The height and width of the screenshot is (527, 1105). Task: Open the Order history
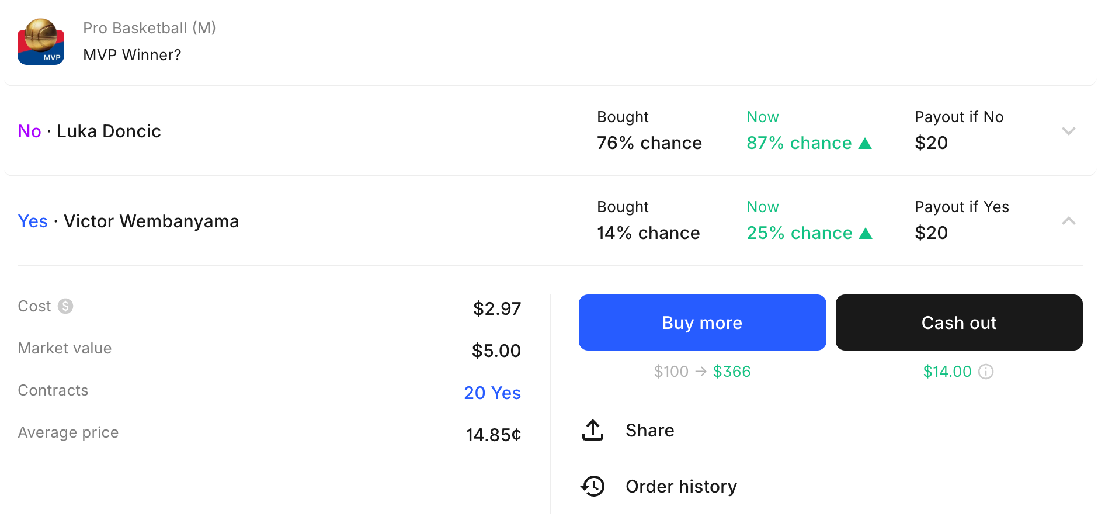coord(681,486)
